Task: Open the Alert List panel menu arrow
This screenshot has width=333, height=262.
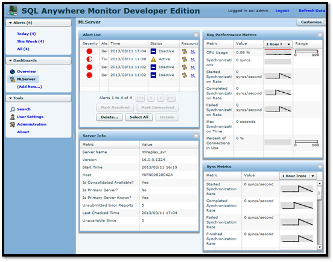Action: point(196,35)
